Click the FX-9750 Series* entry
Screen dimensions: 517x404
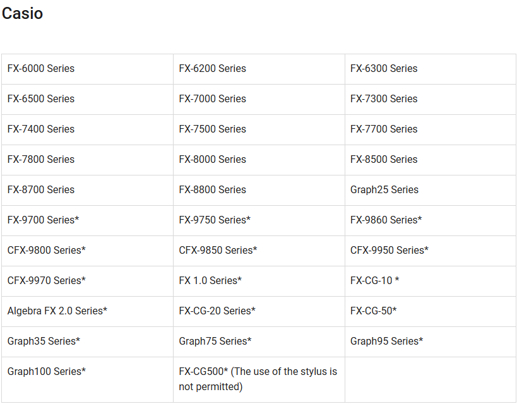pos(215,220)
